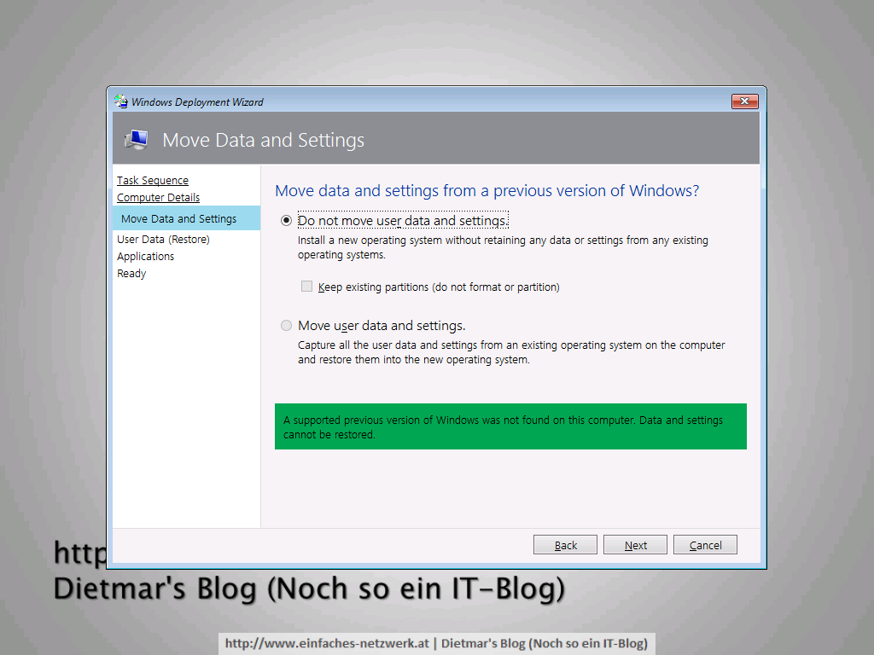The image size is (874, 655).
Task: Select 'Move Data and Settings' in the sidebar
Action: [186, 218]
